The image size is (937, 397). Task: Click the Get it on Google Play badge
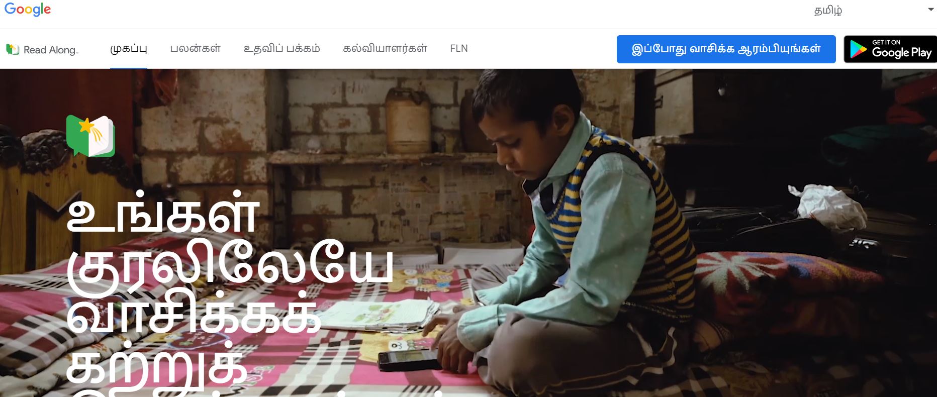pyautogui.click(x=890, y=49)
